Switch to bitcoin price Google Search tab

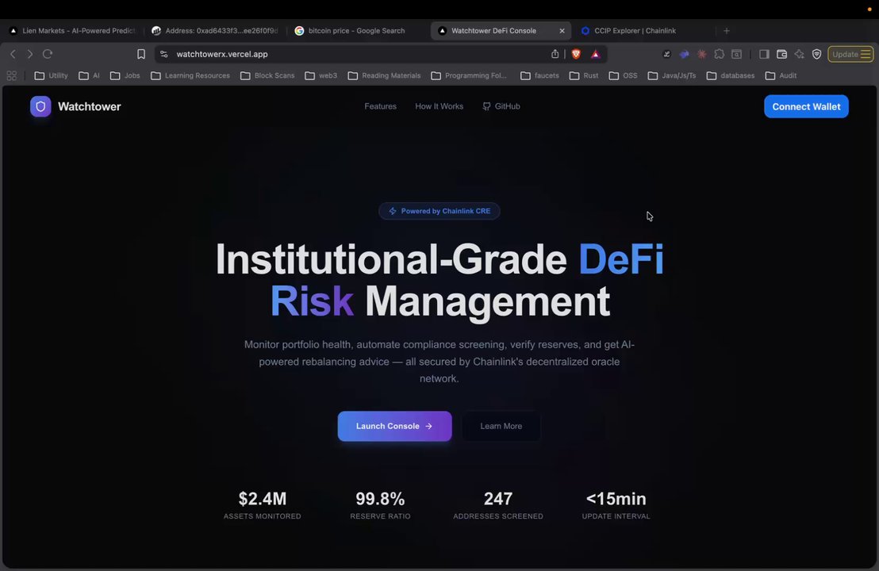[x=356, y=31]
